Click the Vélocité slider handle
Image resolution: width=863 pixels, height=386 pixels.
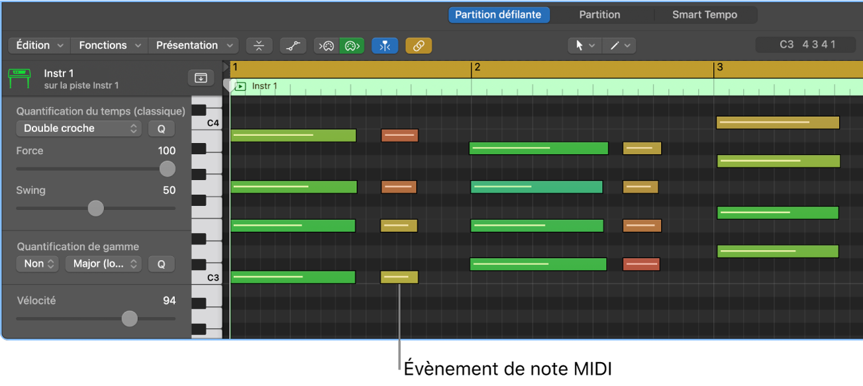(130, 319)
